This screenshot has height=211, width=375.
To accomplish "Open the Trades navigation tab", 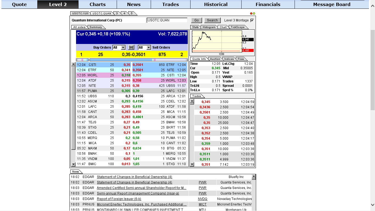I will point(170,4).
